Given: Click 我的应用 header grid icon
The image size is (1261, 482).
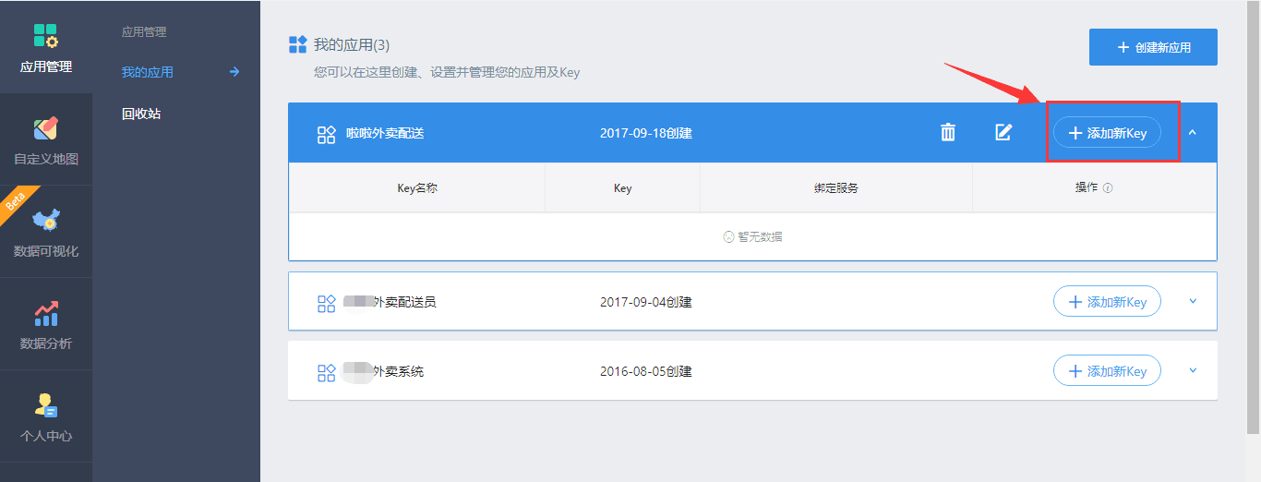Looking at the screenshot, I should pyautogui.click(x=297, y=44).
